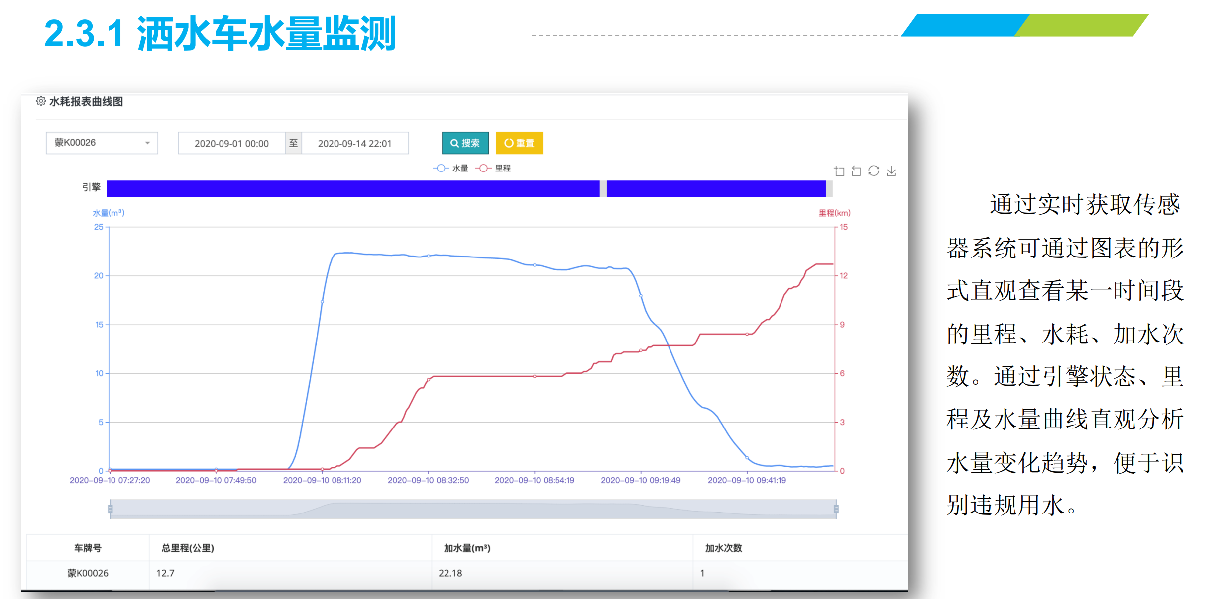Click the chart restore refresh icon

point(874,171)
